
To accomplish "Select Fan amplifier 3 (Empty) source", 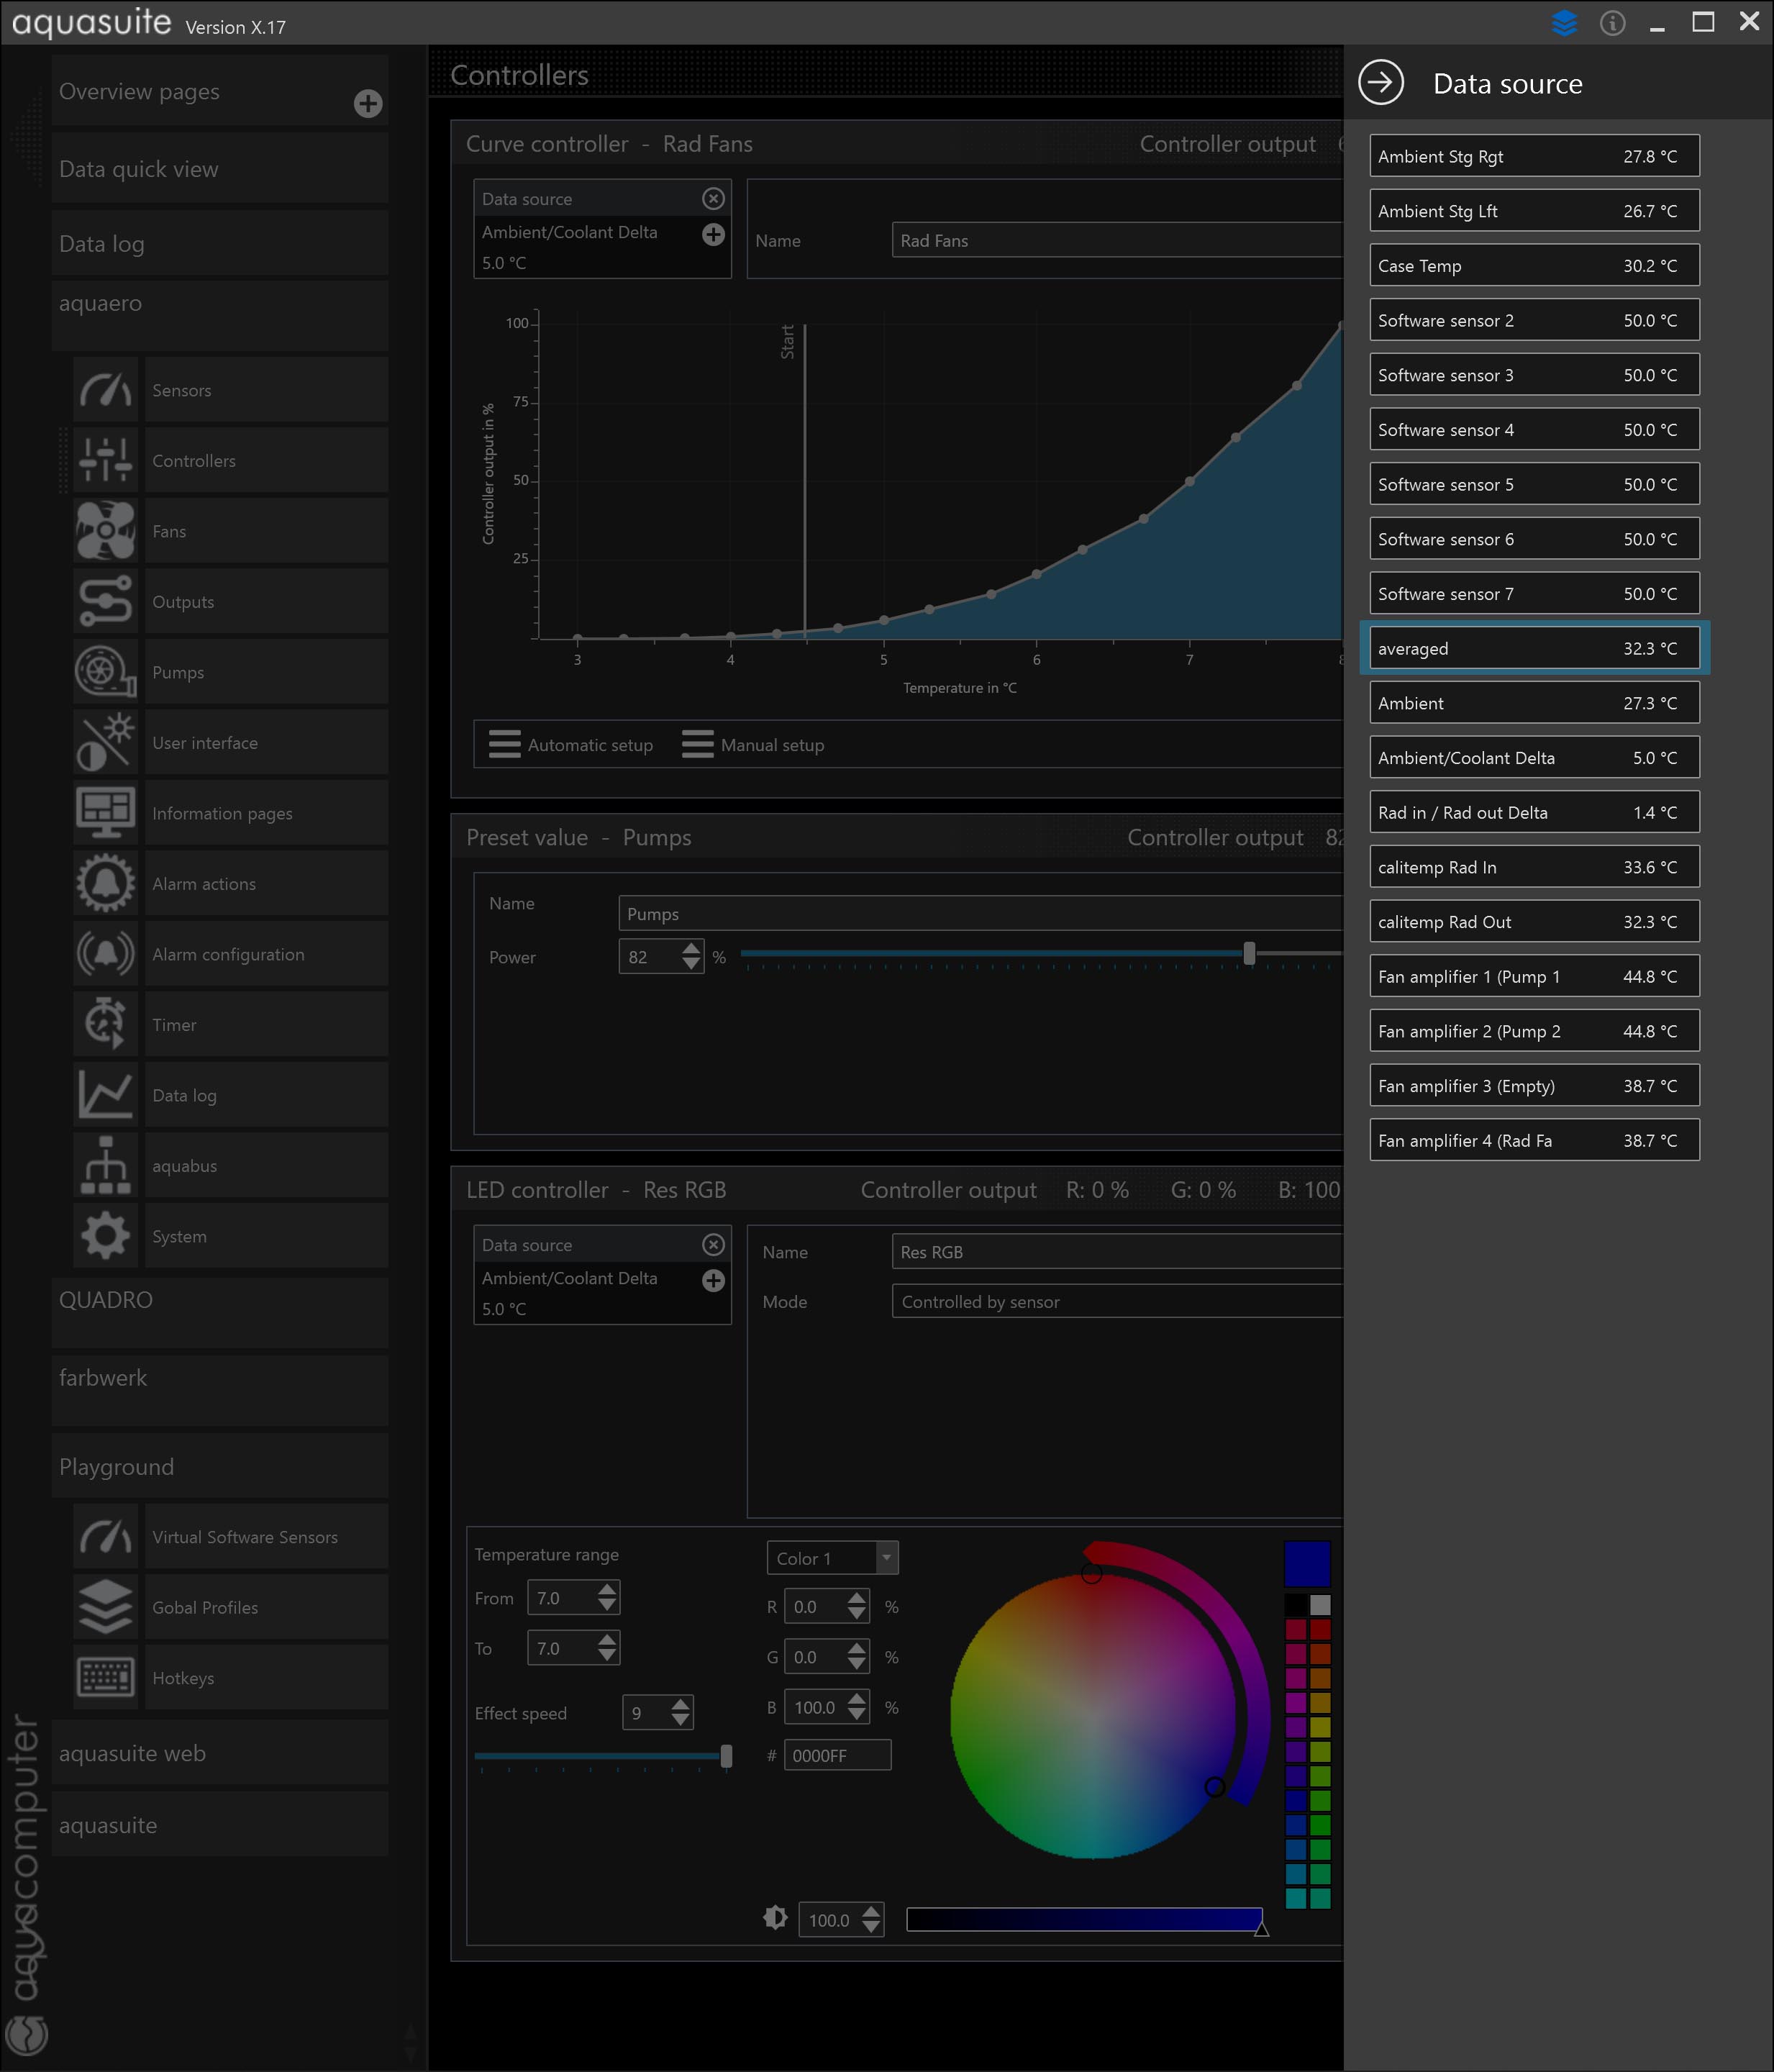I will [1534, 1085].
